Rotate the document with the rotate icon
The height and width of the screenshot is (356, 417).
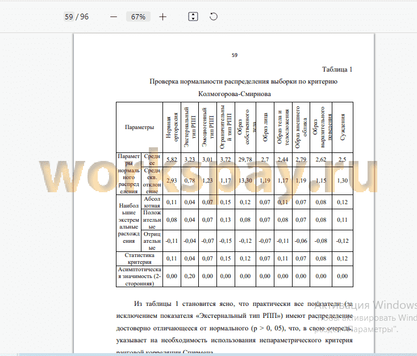click(x=213, y=16)
